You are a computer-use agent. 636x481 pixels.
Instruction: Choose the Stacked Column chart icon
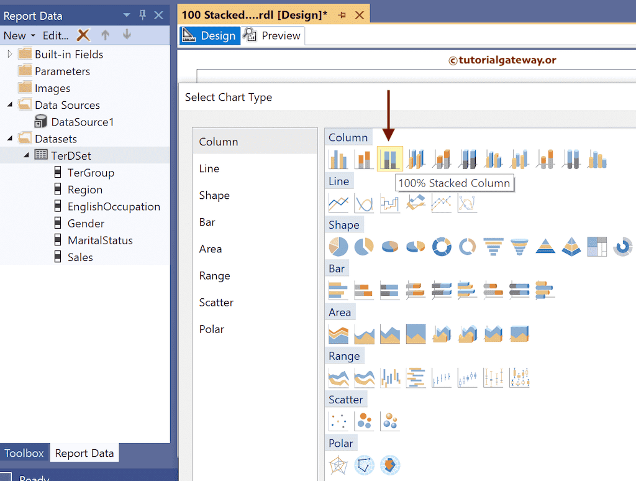364,158
